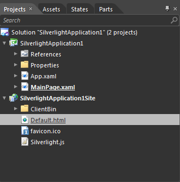Pin the panel with the pushpin icon
Image resolution: width=180 pixels, height=182 pixels.
click(167, 9)
